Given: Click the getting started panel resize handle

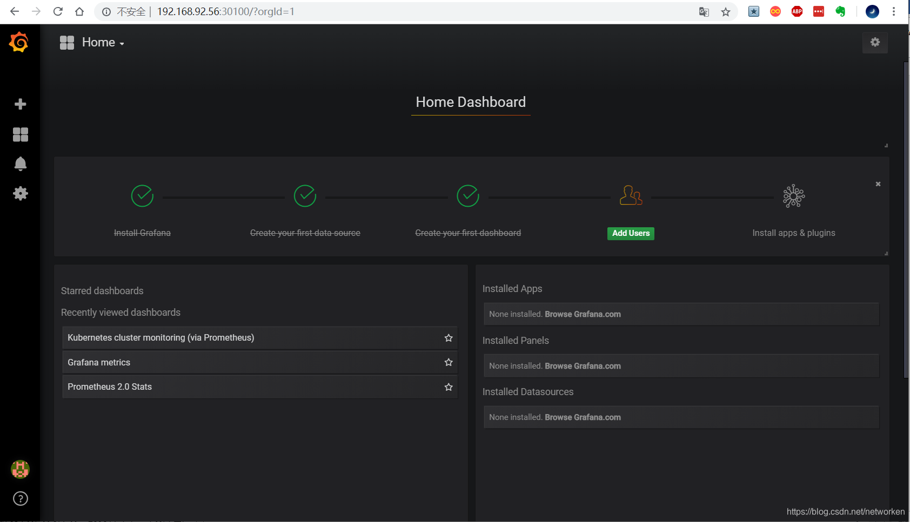Looking at the screenshot, I should [x=886, y=253].
